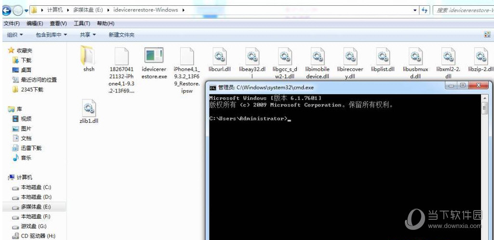The image size is (494, 240).
Task: Open the 工具(T) menu
Action: (82, 24)
